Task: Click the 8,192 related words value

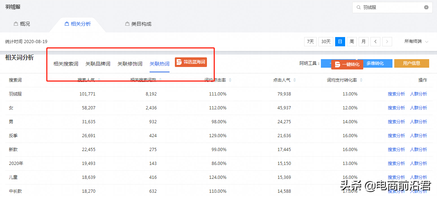Action: [151, 94]
